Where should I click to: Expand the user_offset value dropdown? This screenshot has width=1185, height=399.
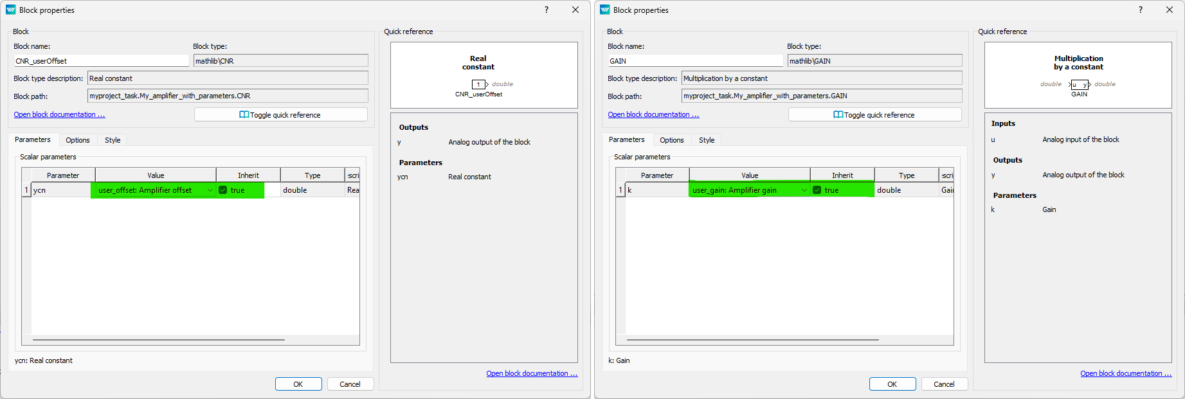(210, 190)
